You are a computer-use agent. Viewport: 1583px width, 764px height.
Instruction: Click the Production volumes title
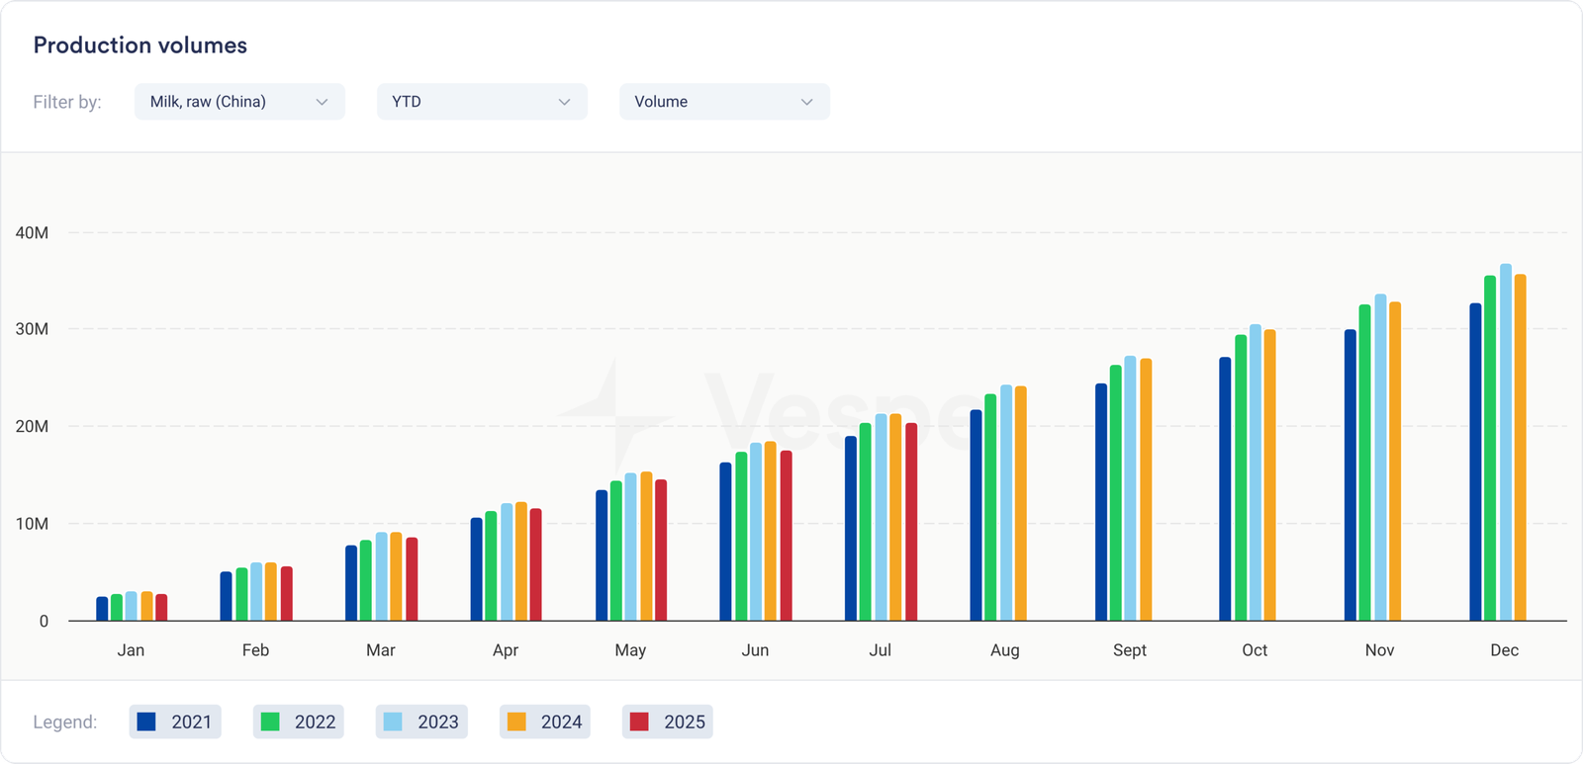click(x=140, y=45)
